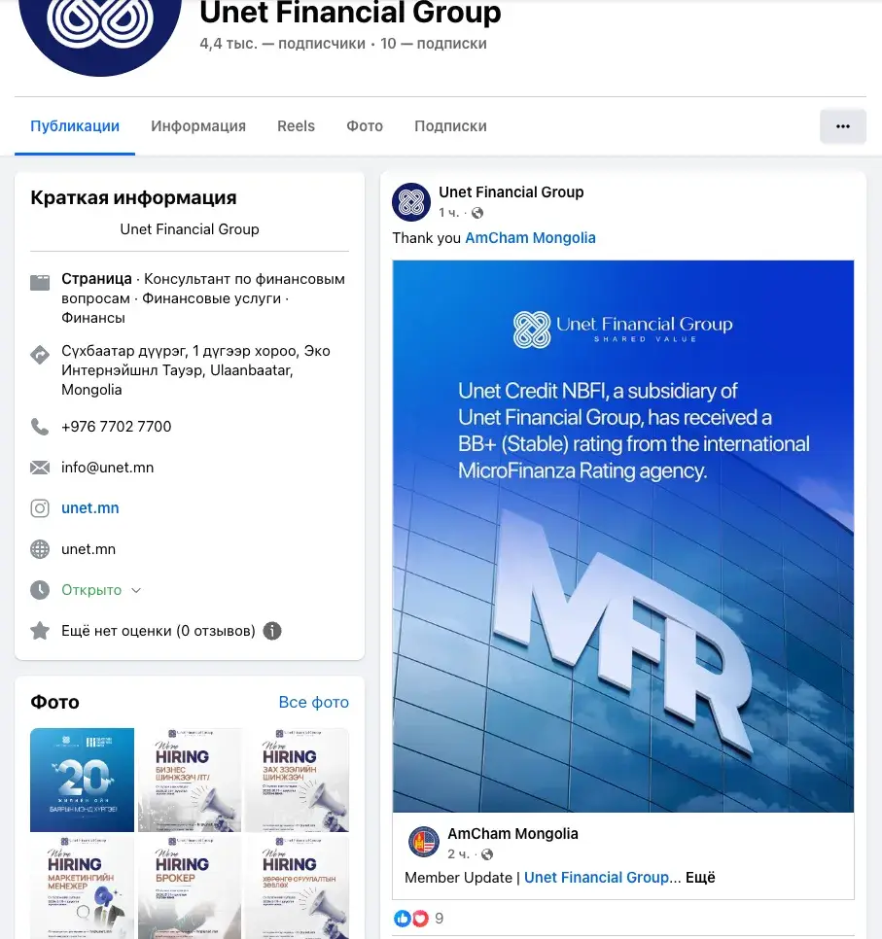Open the blue 20 anniversary photo thumbnail
882x939 pixels.
click(x=82, y=780)
